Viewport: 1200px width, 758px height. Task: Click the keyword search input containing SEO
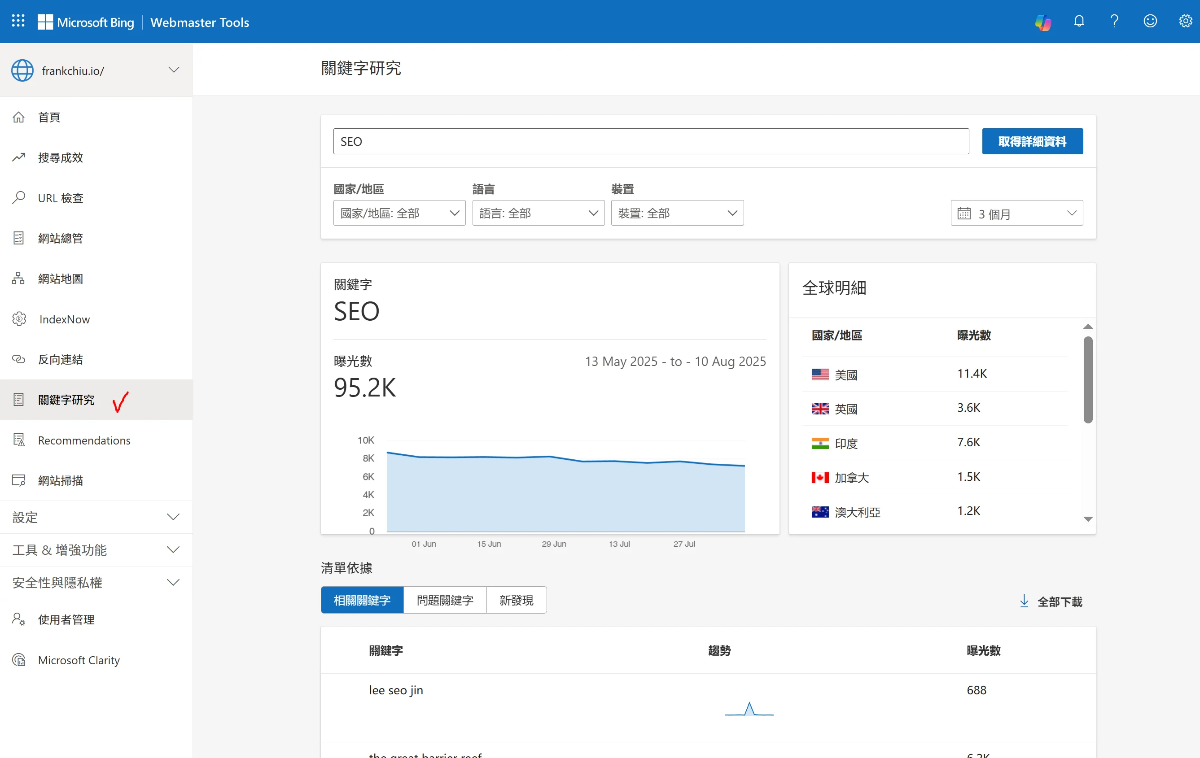tap(650, 141)
